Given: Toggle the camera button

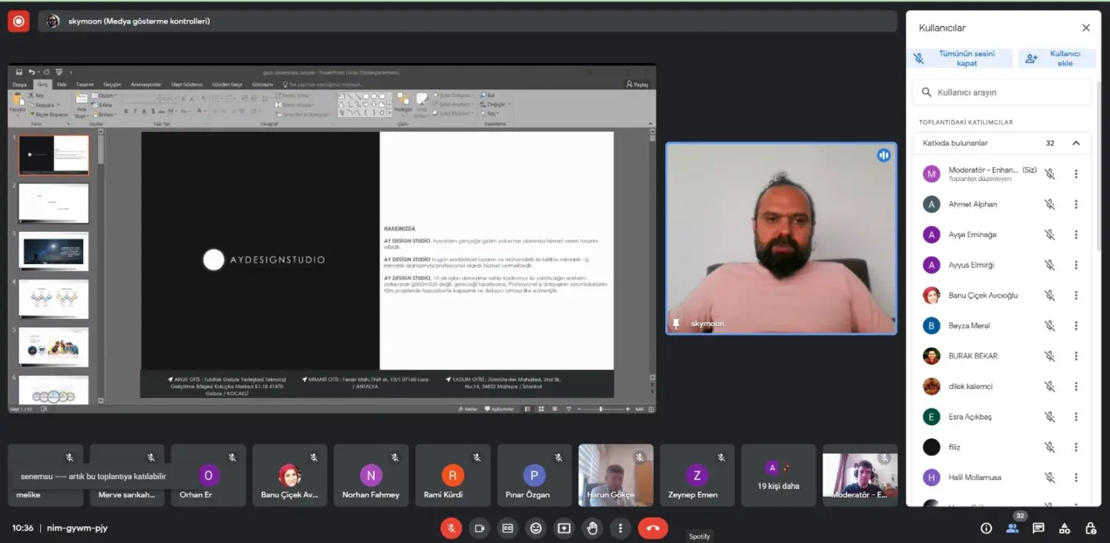Looking at the screenshot, I should [479, 528].
